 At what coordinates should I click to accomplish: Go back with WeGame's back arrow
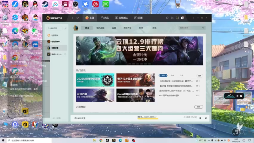[x=72, y=18]
